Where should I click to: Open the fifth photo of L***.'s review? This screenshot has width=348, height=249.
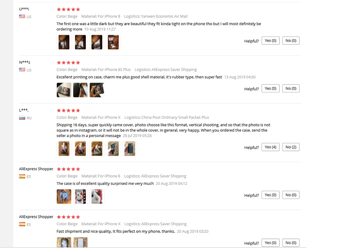[x=130, y=149]
